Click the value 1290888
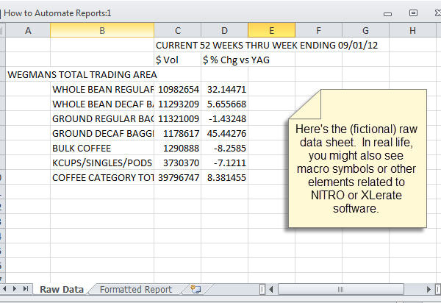 177,148
